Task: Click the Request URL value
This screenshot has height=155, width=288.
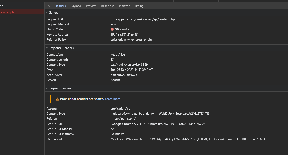Action: point(142,19)
